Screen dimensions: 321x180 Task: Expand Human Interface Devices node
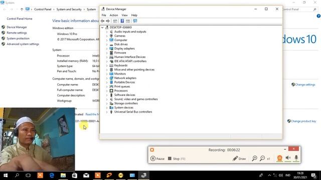[x=107, y=57]
